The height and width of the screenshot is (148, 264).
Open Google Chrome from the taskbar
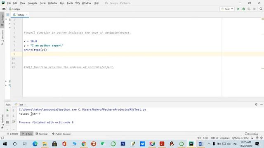[x=84, y=144]
